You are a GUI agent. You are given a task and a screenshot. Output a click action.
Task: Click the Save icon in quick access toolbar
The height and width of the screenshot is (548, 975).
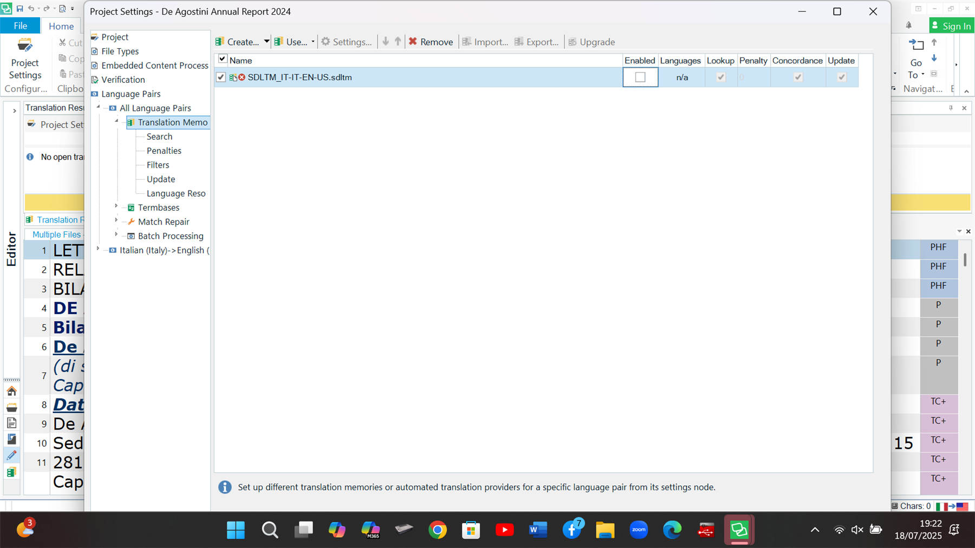click(20, 9)
